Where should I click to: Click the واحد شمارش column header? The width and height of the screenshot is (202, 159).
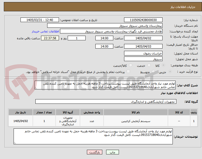[x=92, y=112]
